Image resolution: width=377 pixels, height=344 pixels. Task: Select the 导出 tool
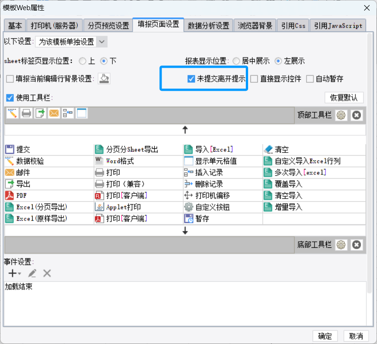tap(49, 184)
